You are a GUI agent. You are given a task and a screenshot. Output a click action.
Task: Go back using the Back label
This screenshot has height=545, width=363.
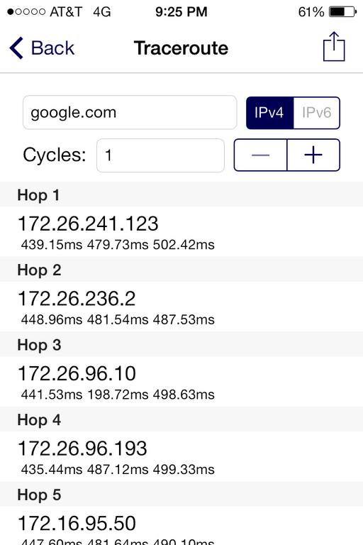[x=52, y=48]
